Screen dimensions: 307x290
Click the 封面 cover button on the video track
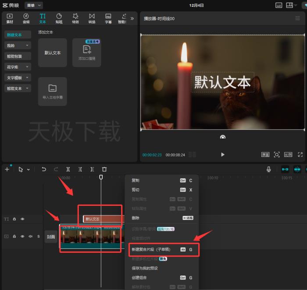[x=51, y=237]
